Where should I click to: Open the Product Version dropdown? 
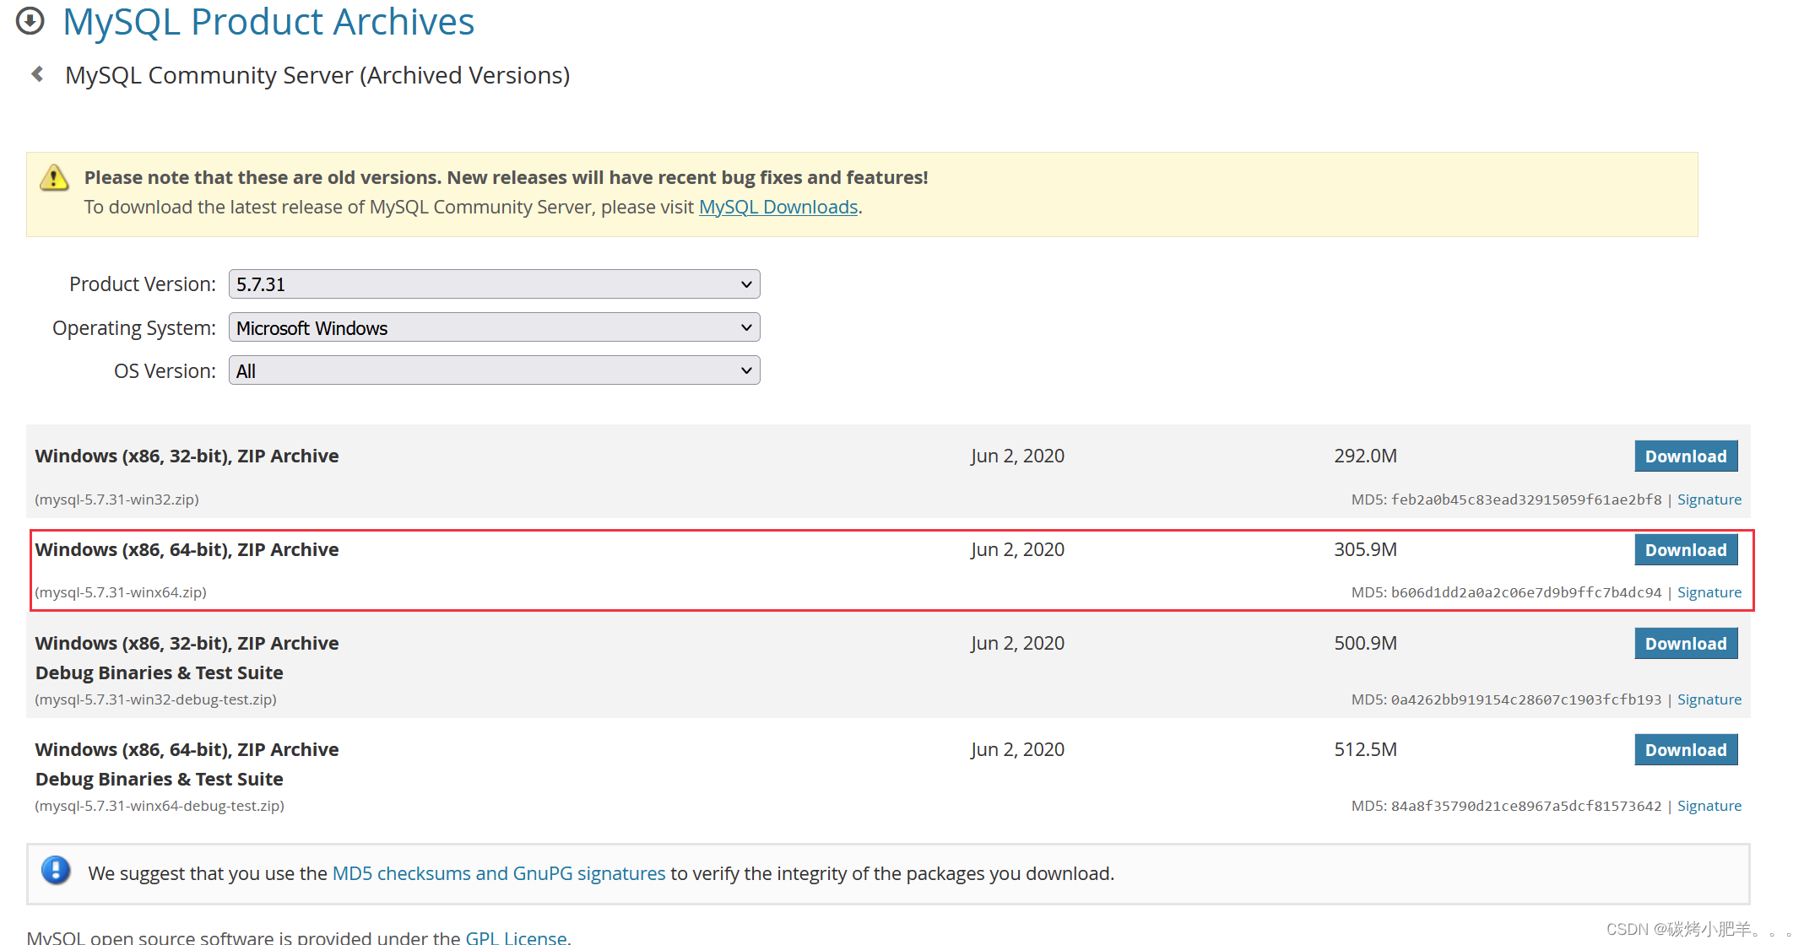(x=494, y=284)
